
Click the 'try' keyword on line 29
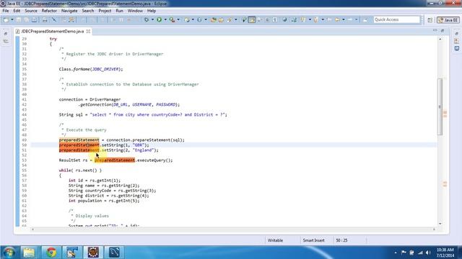pos(53,39)
